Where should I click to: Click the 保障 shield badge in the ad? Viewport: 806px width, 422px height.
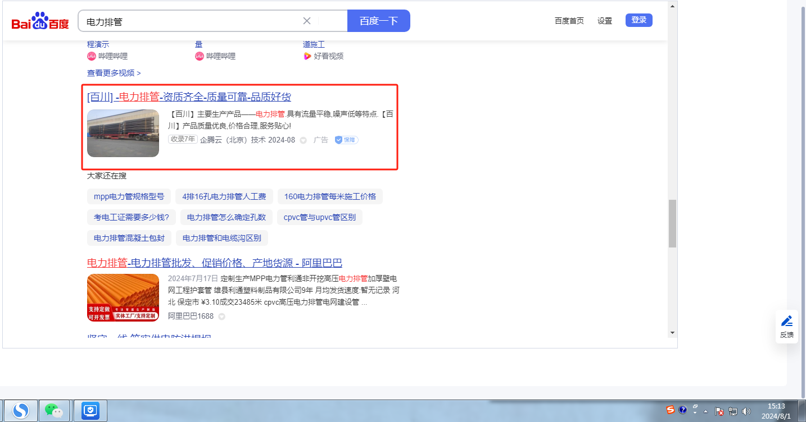click(x=346, y=140)
